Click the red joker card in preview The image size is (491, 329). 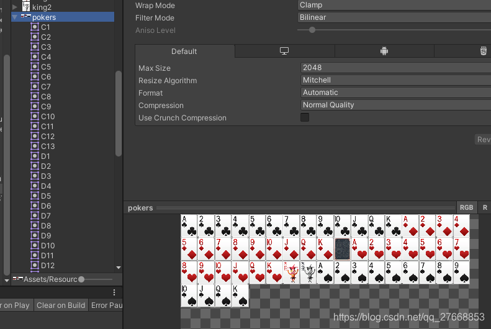[291, 273]
